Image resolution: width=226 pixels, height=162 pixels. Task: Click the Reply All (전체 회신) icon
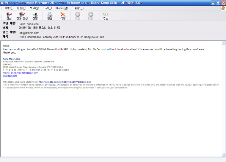[22, 15]
